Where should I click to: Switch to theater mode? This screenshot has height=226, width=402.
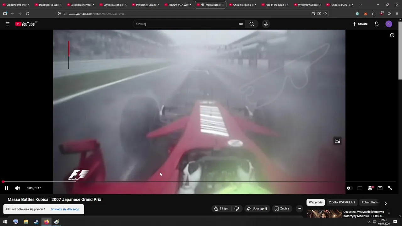[x=380, y=188]
